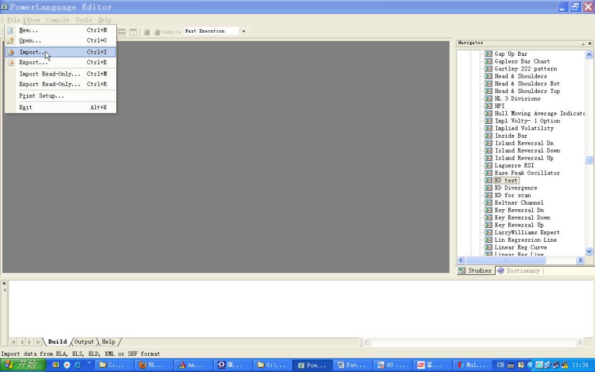Click the horizontal tile windows toolbar icon
Viewport: 595px width, 372px height.
click(122, 33)
